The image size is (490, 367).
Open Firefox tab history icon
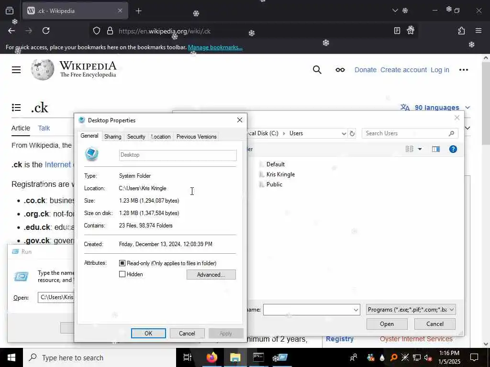coord(10,11)
